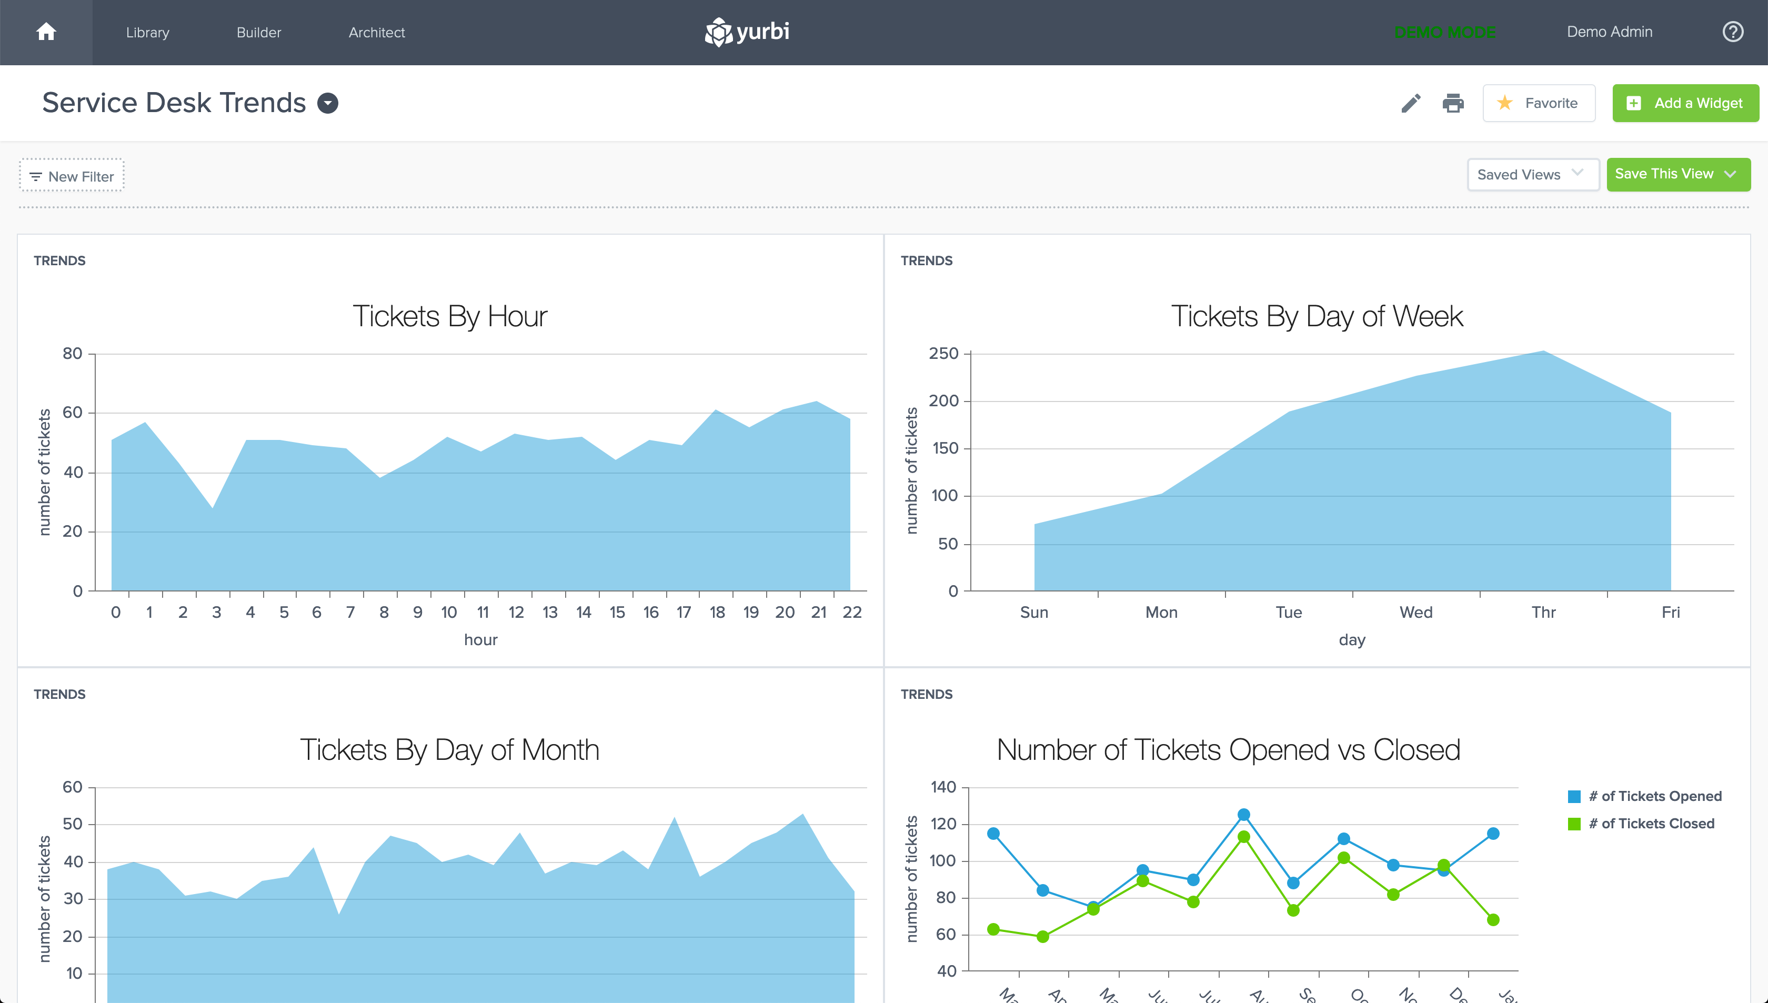Expand the Service Desk Trends title dropdown
Viewport: 1768px width, 1003px height.
pyautogui.click(x=328, y=103)
